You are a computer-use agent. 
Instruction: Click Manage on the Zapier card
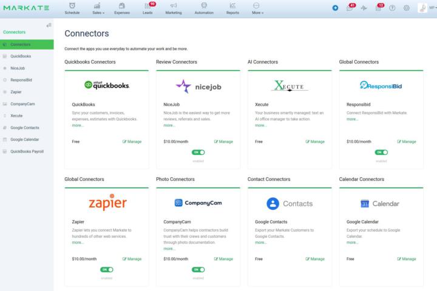(132, 259)
